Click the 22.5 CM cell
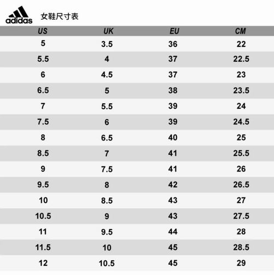Image resolution: width=274 pixels, height=275 pixels. click(x=241, y=59)
